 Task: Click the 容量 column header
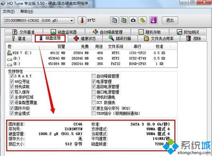[55, 46]
